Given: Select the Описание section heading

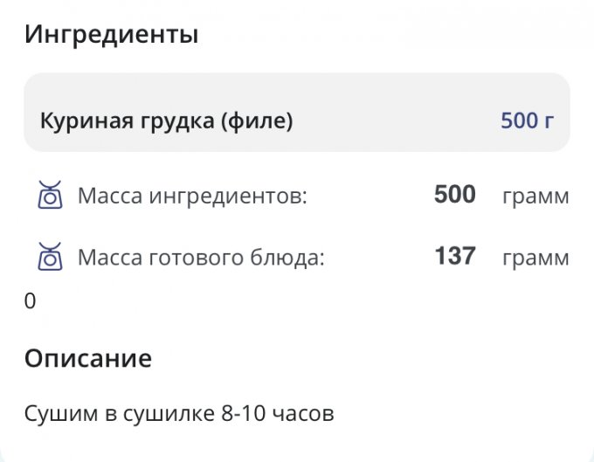Looking at the screenshot, I should pos(87,358).
